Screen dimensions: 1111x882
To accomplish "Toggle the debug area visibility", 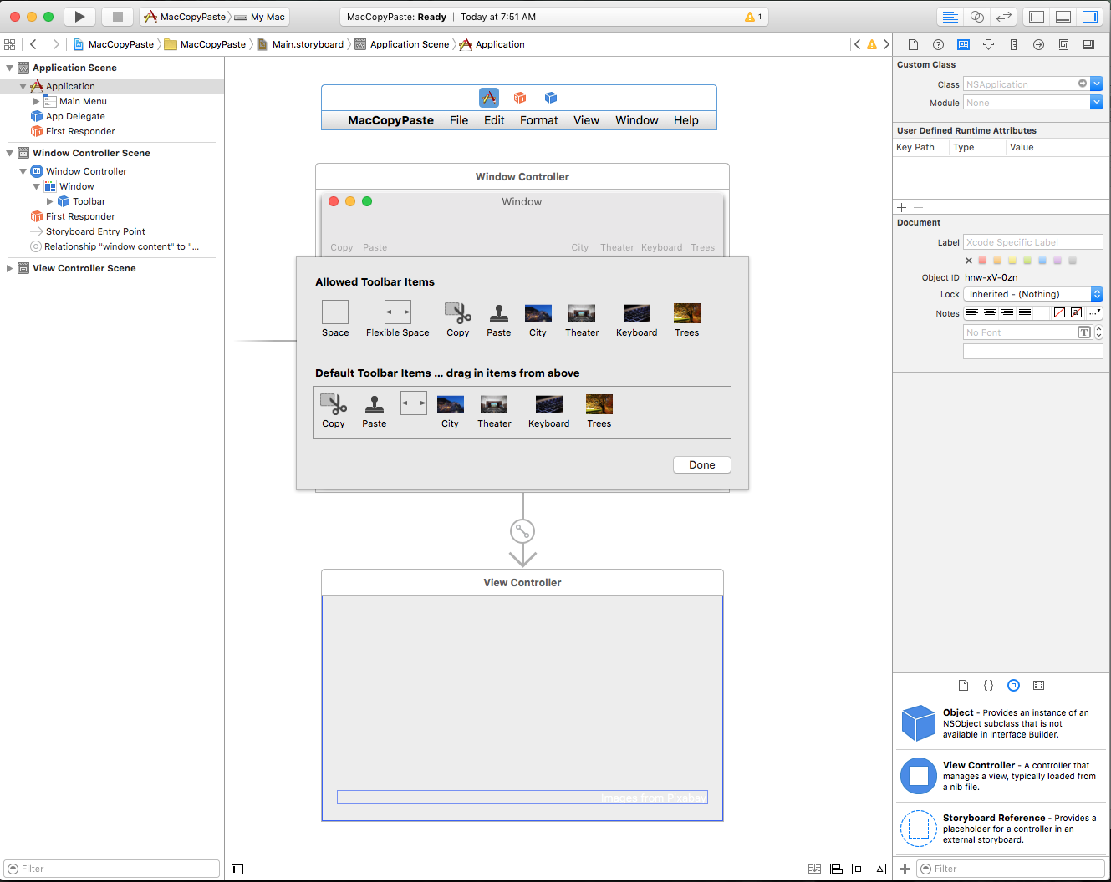I will [1063, 17].
